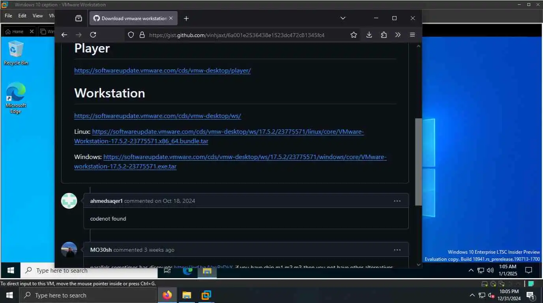Click Edge on the guest VM taskbar
Viewport: 543px width, 303px height.
(187, 270)
